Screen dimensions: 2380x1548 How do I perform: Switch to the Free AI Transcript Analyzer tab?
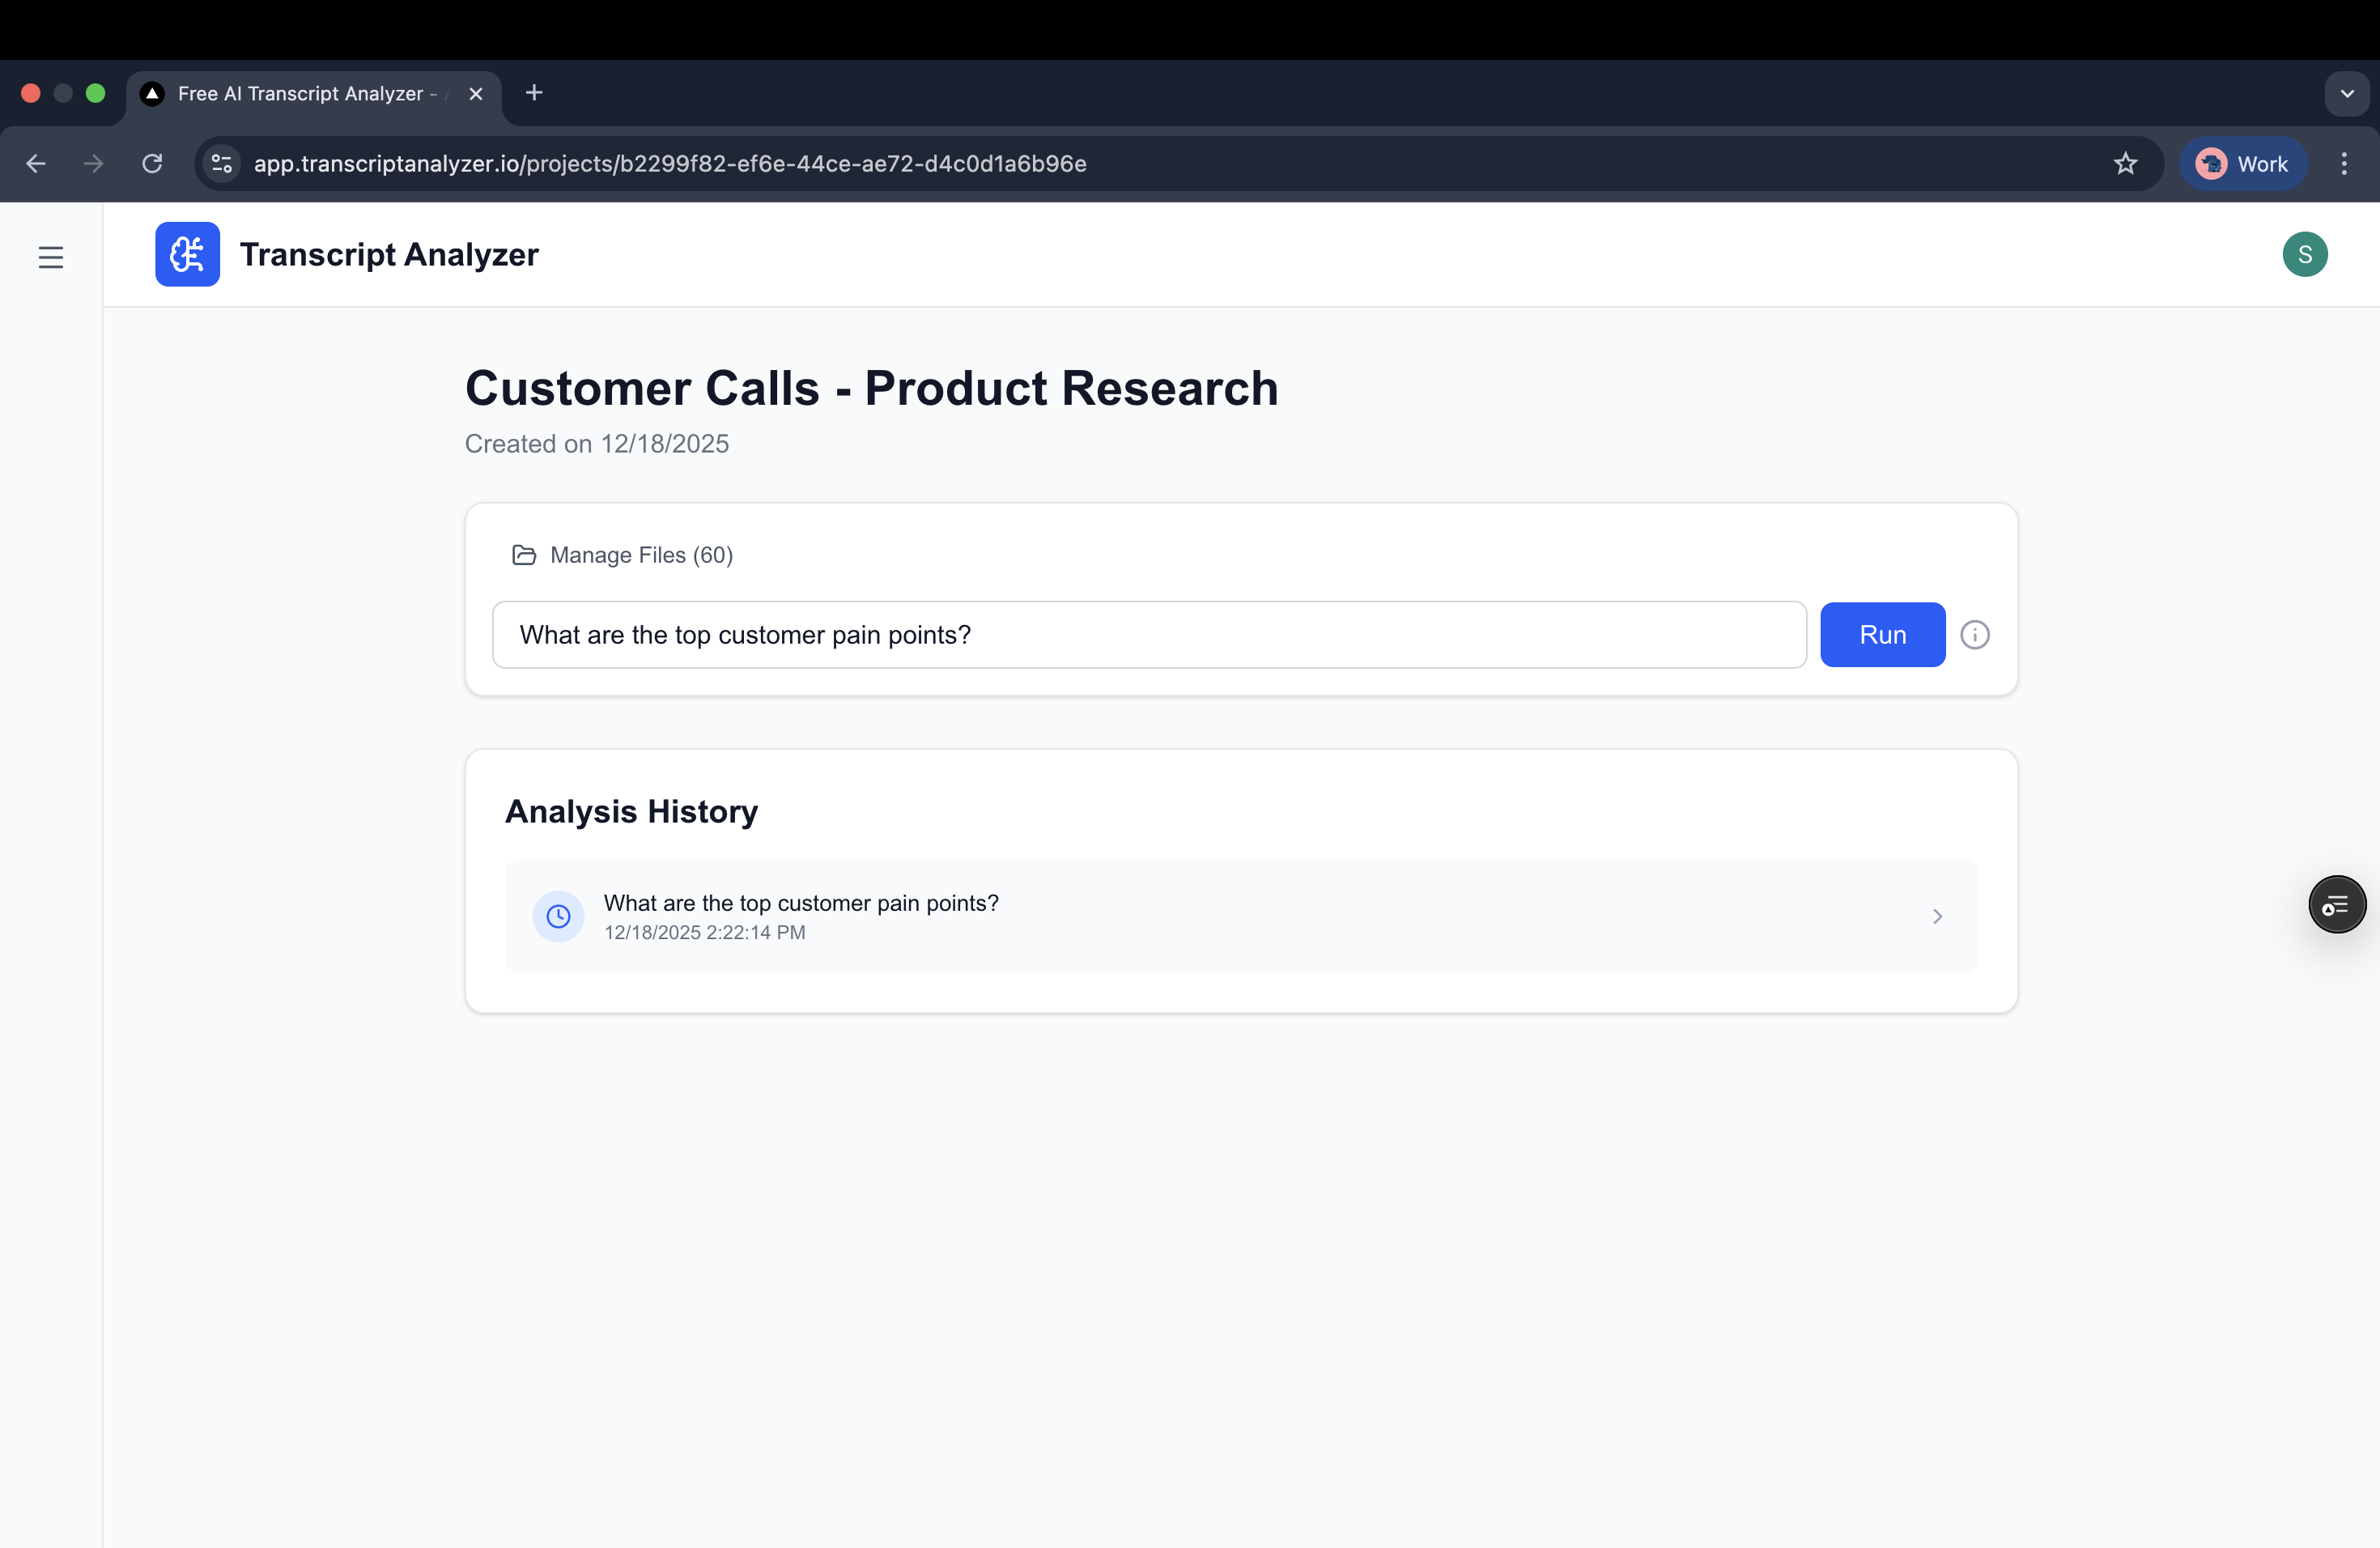[x=300, y=93]
